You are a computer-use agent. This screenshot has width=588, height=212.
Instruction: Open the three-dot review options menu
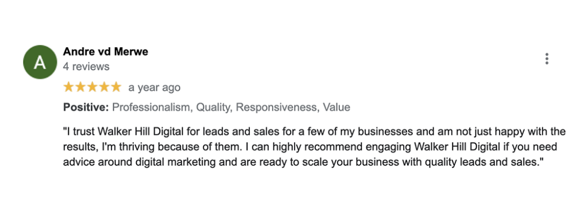(547, 59)
